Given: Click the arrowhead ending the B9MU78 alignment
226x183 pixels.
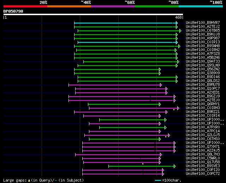Looking at the screenshot, I should click(x=161, y=85).
